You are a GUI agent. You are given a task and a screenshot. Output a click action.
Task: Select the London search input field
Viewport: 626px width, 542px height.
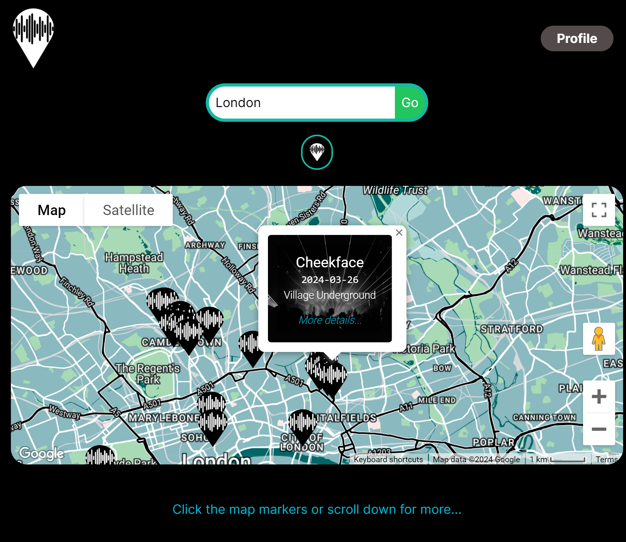click(x=304, y=102)
